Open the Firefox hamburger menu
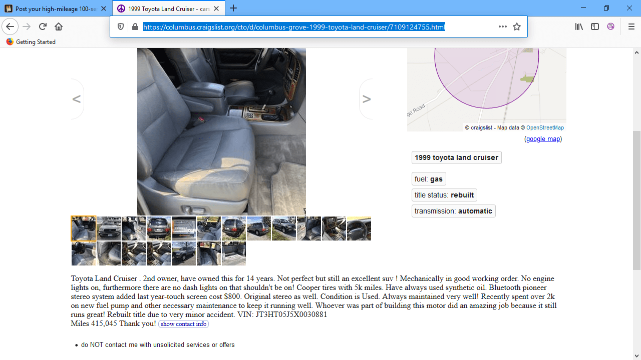This screenshot has width=641, height=360. [631, 26]
